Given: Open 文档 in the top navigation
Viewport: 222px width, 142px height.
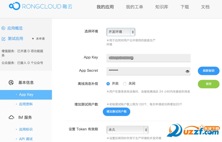Looking at the screenshot, I should [x=205, y=7].
